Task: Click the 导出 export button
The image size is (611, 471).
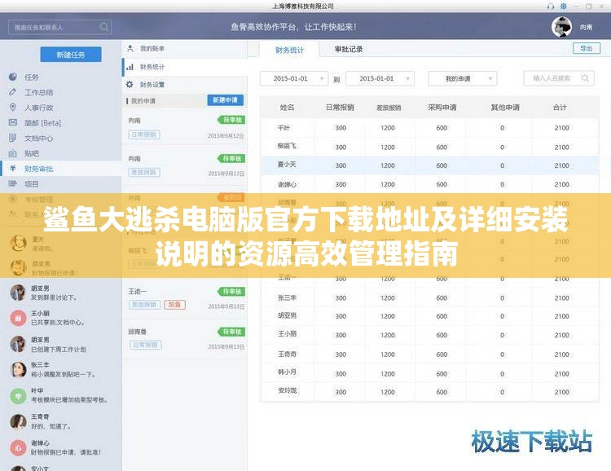Action: pos(586,48)
